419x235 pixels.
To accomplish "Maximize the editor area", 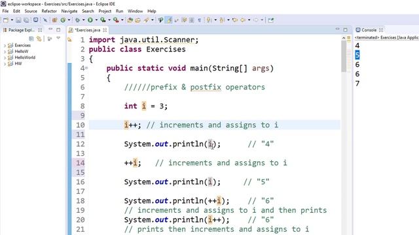I will click(x=345, y=30).
